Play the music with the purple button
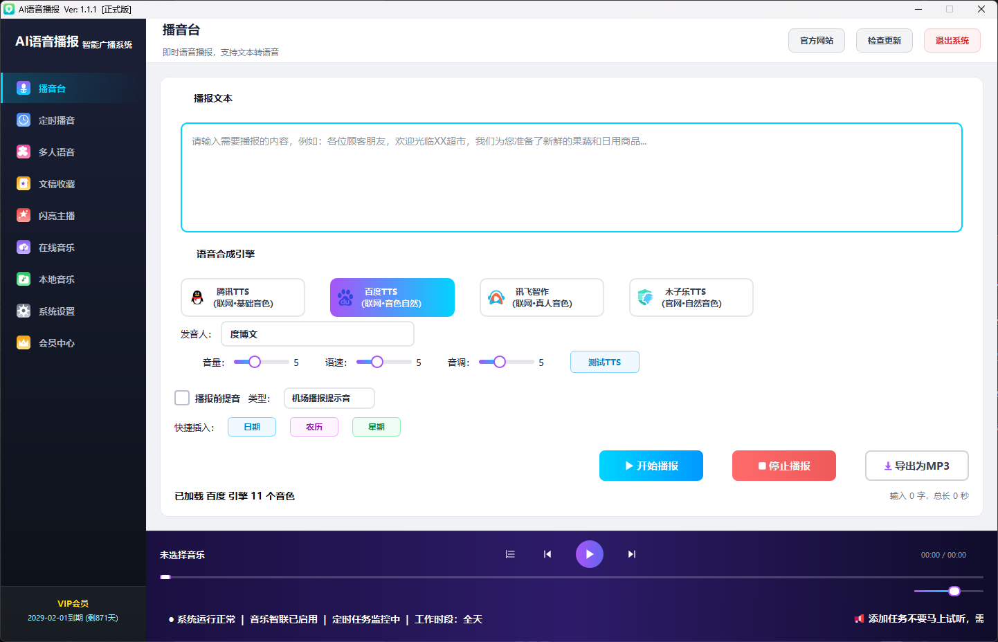This screenshot has height=642, width=998. [x=590, y=554]
